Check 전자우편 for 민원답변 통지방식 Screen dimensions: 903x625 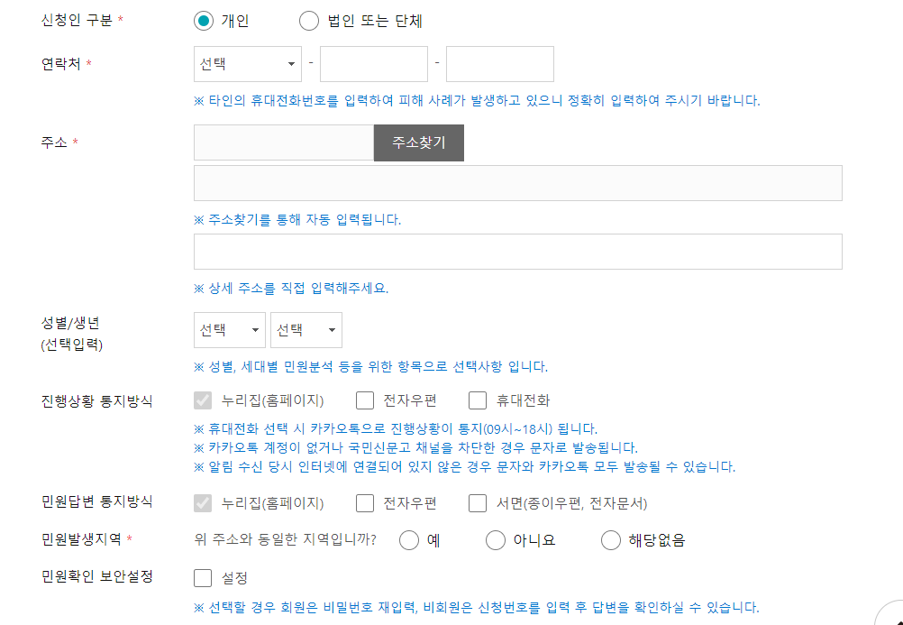click(365, 502)
